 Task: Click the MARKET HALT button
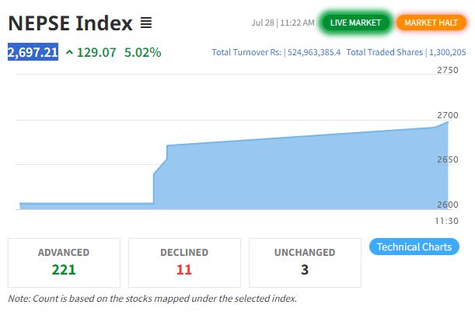tap(431, 23)
